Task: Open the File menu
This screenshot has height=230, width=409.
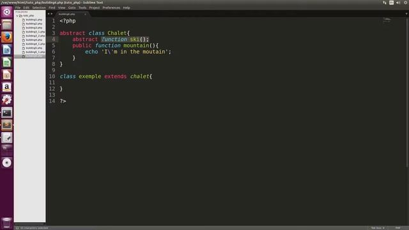Action: [18, 8]
